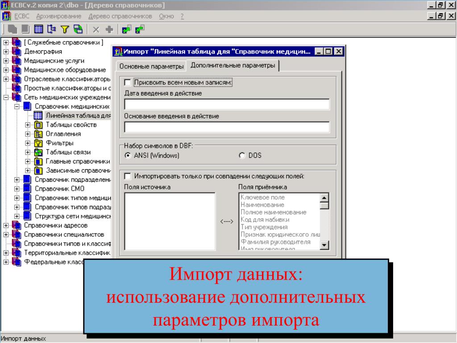
Task: Click the yellow filter funnel toolbar icon
Action: pos(65,29)
